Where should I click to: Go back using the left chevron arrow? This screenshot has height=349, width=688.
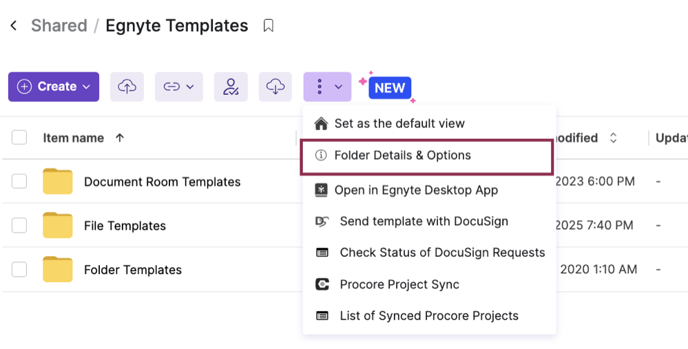click(14, 25)
